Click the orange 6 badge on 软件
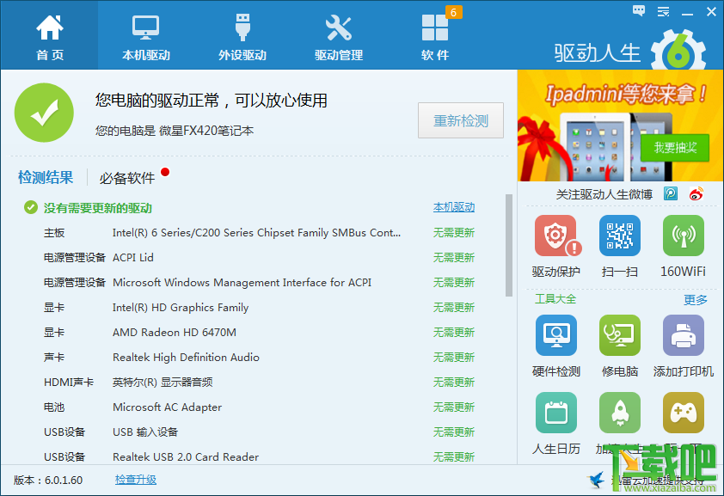This screenshot has width=724, height=496. click(x=453, y=12)
